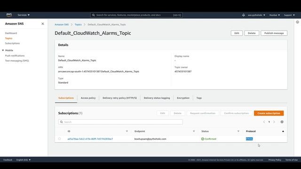Open Topics in the sidebar

[x=8, y=38]
